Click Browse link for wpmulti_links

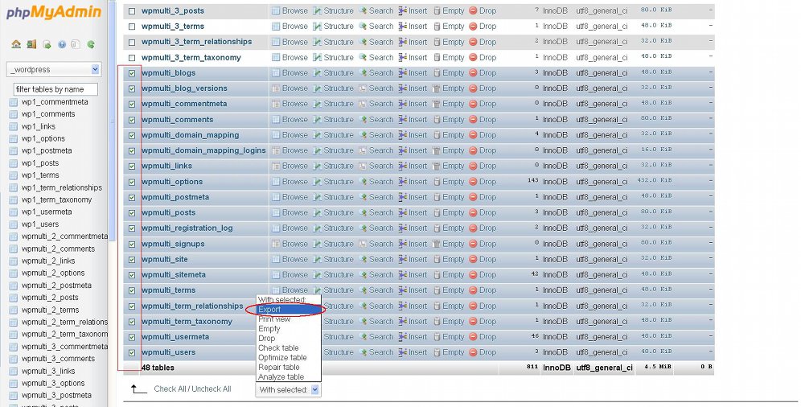click(x=295, y=166)
